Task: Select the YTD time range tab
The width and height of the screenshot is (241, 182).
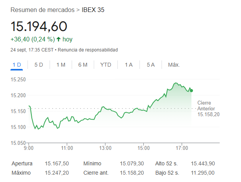Action: [x=105, y=65]
